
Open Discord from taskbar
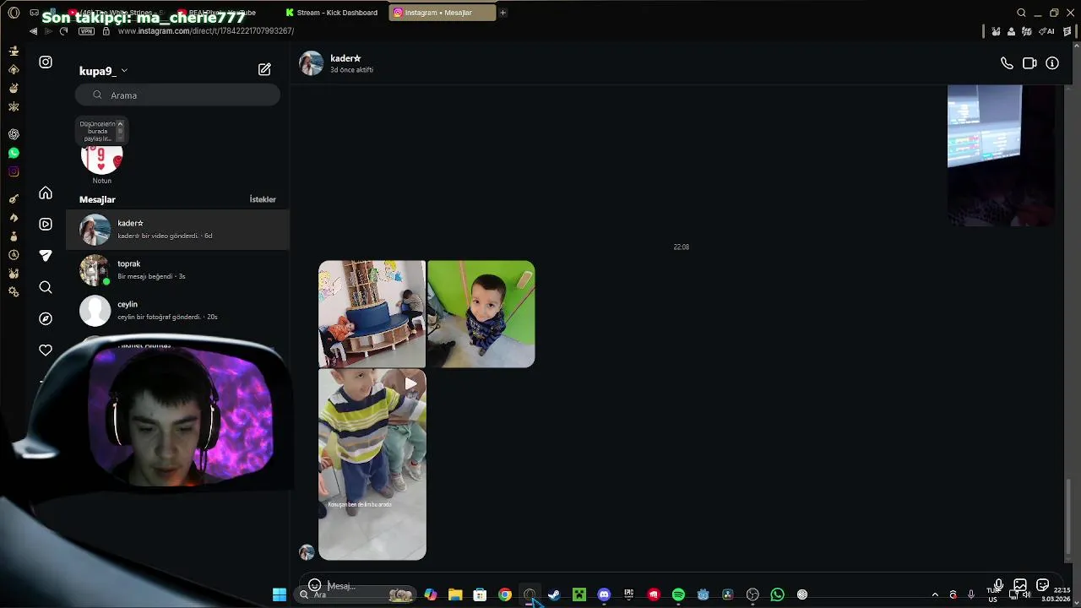point(604,594)
